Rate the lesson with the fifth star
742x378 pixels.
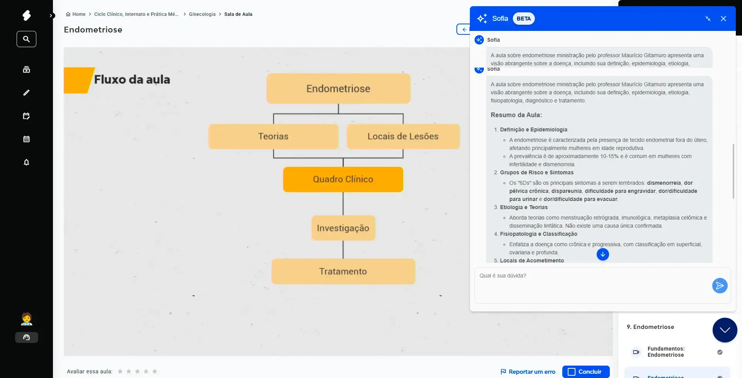pyautogui.click(x=155, y=371)
